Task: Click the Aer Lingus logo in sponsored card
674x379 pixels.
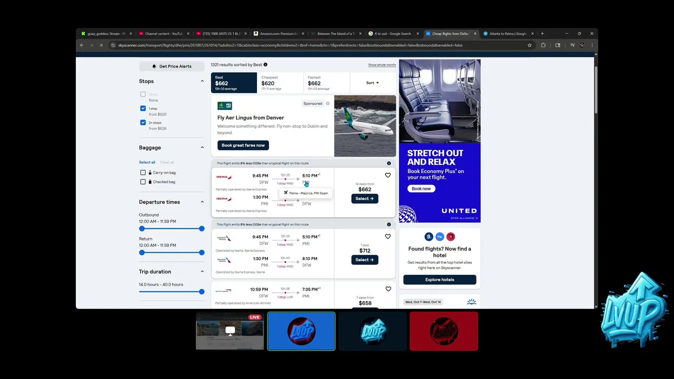Action: pyautogui.click(x=225, y=106)
